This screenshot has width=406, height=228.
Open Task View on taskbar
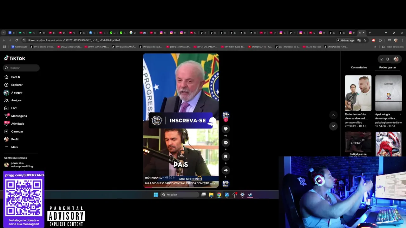coord(204,194)
